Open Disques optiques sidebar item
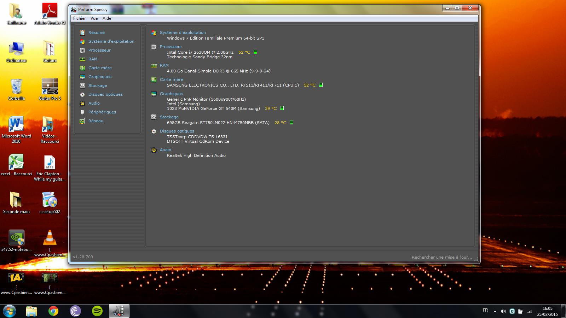Viewport: 566px width, 318px height. click(105, 94)
